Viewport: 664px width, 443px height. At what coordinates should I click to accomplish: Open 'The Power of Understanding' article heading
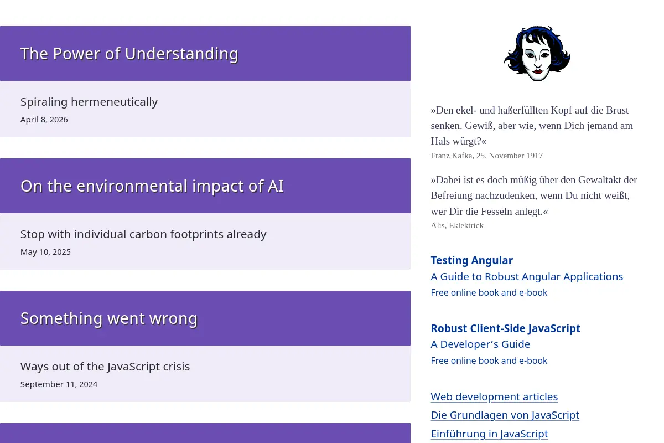[x=129, y=54]
